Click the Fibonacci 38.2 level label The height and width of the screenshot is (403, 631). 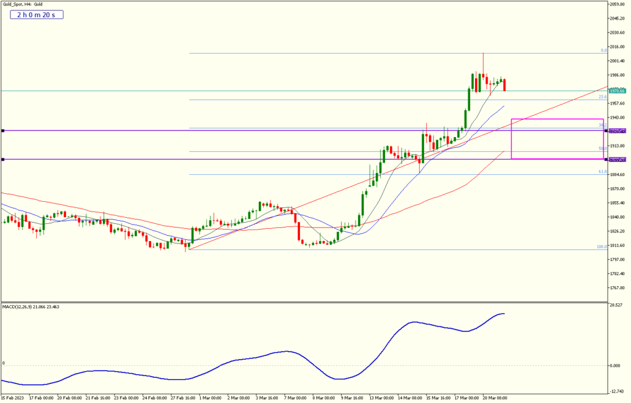[x=603, y=125]
